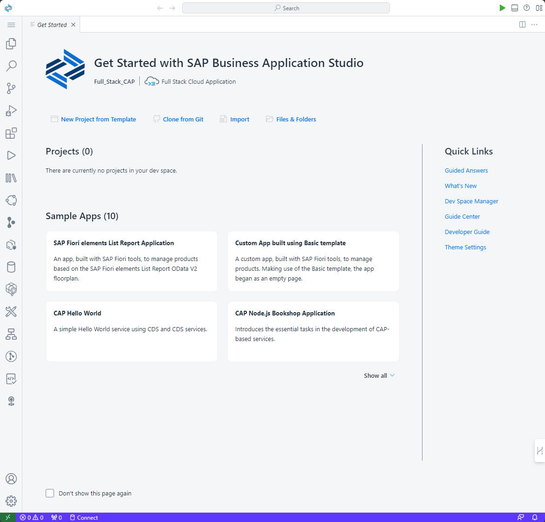Select the database icon in the sidebar

click(11, 267)
